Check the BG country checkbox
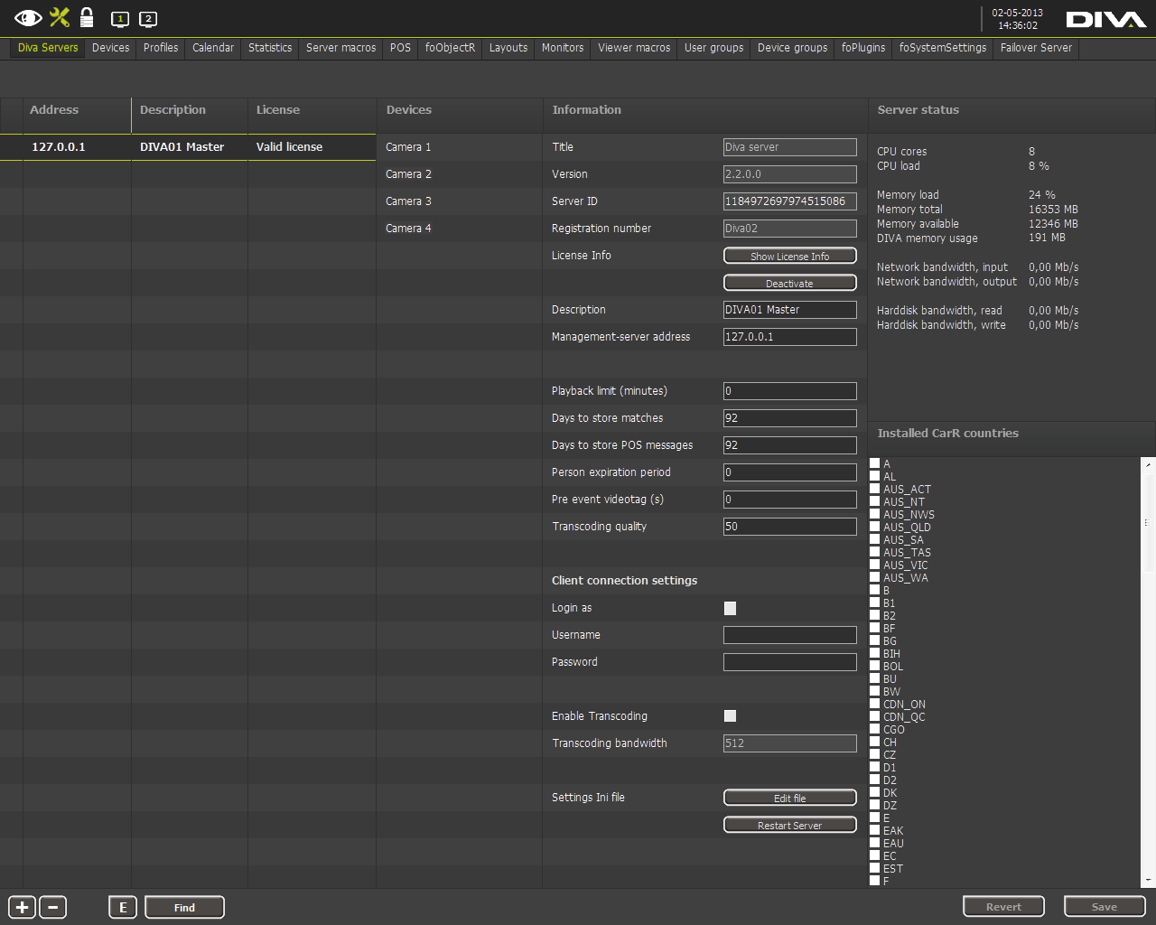The width and height of the screenshot is (1156, 925). (874, 640)
